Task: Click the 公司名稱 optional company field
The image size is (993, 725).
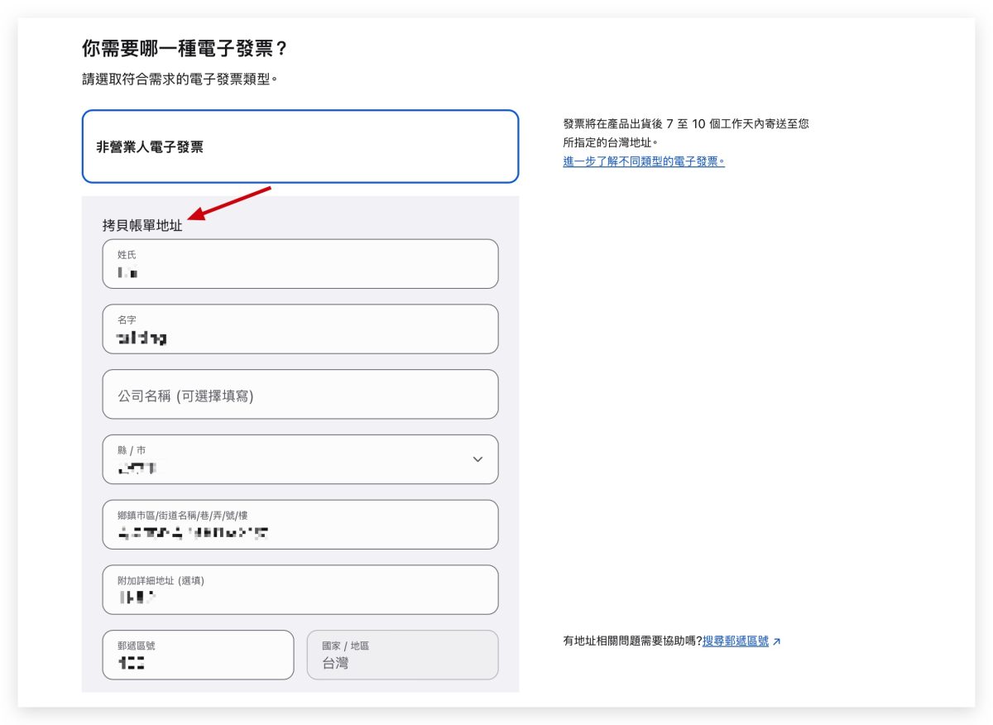Action: point(300,394)
